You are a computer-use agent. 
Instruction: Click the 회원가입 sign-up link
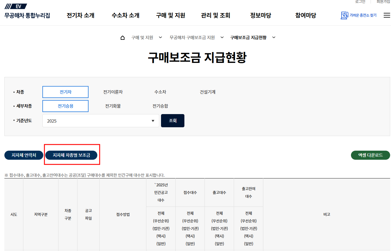point(382,2)
